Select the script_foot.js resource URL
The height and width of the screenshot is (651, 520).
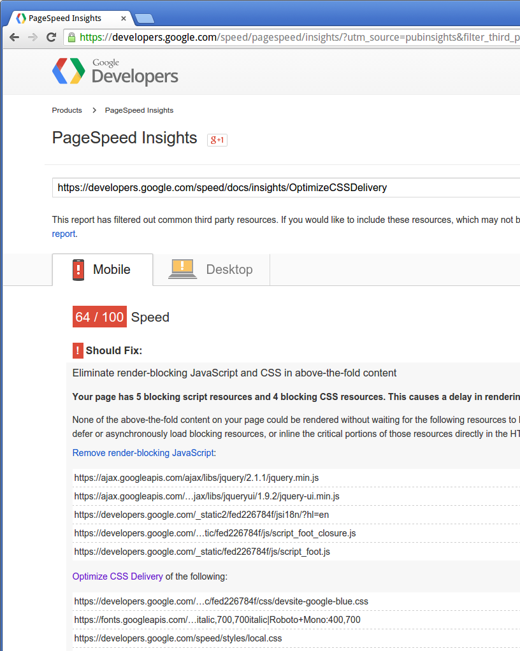(202, 552)
